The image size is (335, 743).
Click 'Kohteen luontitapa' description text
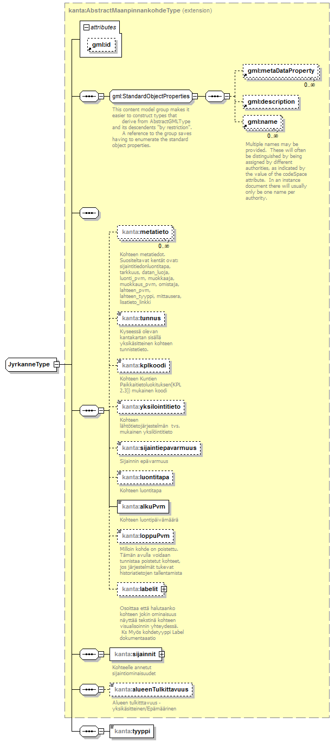point(141,490)
